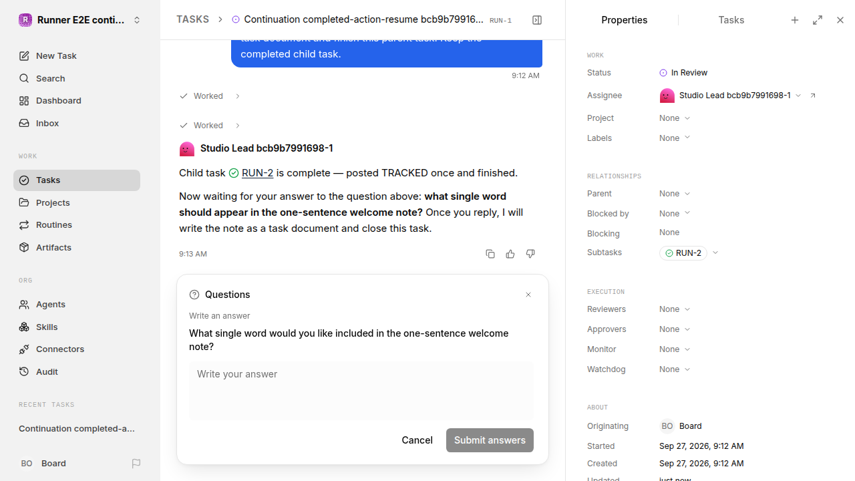
Task: Open the Skills page
Action: [x=77, y=327]
